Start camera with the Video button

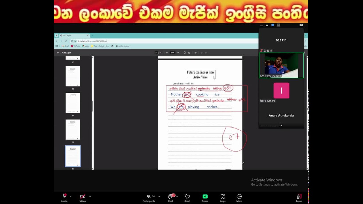(83, 198)
